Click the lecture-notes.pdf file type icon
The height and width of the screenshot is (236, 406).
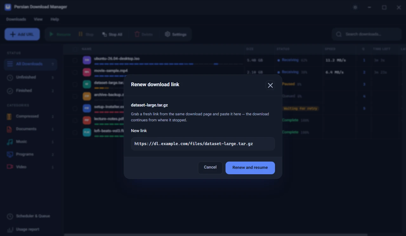point(87,120)
